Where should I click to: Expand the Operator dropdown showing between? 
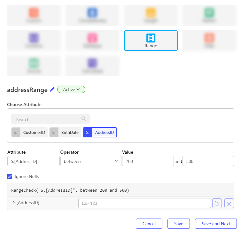[90, 161]
